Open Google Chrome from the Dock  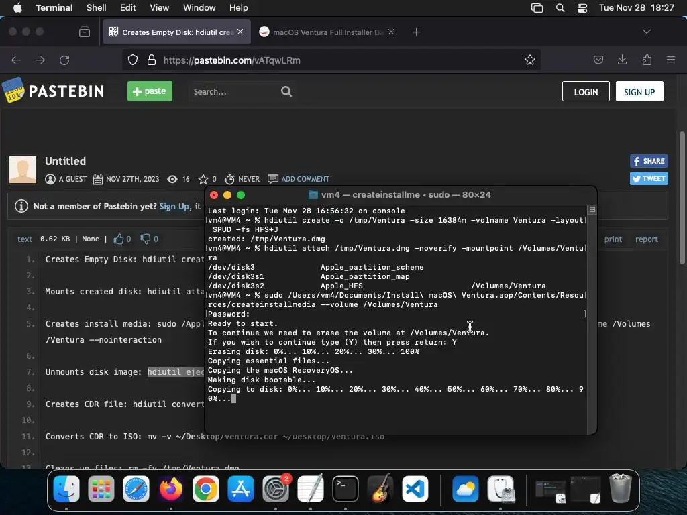point(205,489)
